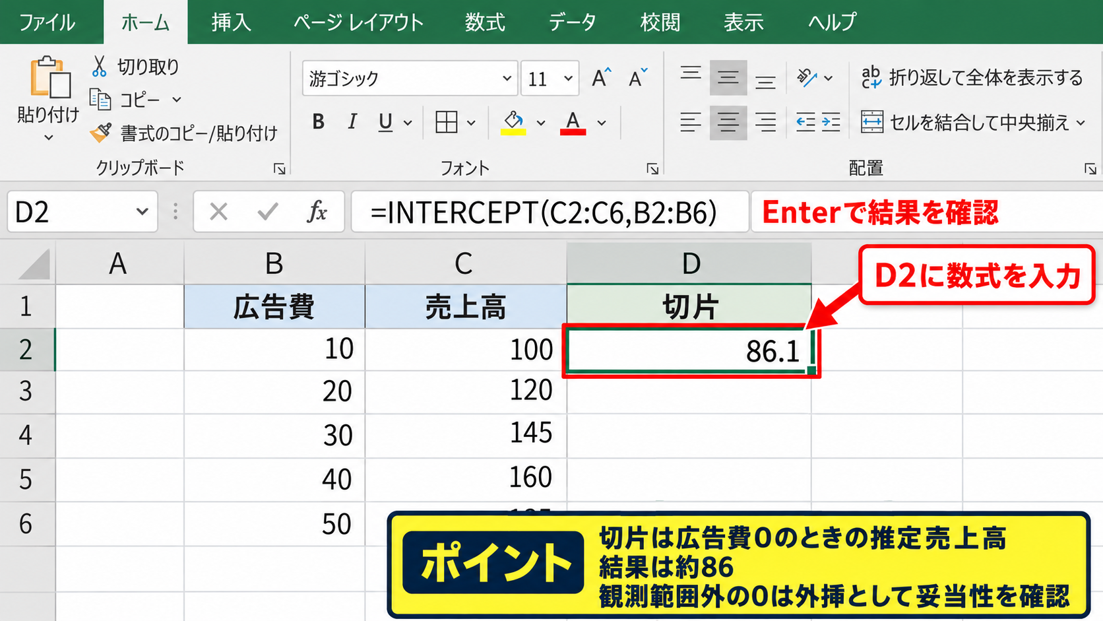Select column C header

(465, 264)
